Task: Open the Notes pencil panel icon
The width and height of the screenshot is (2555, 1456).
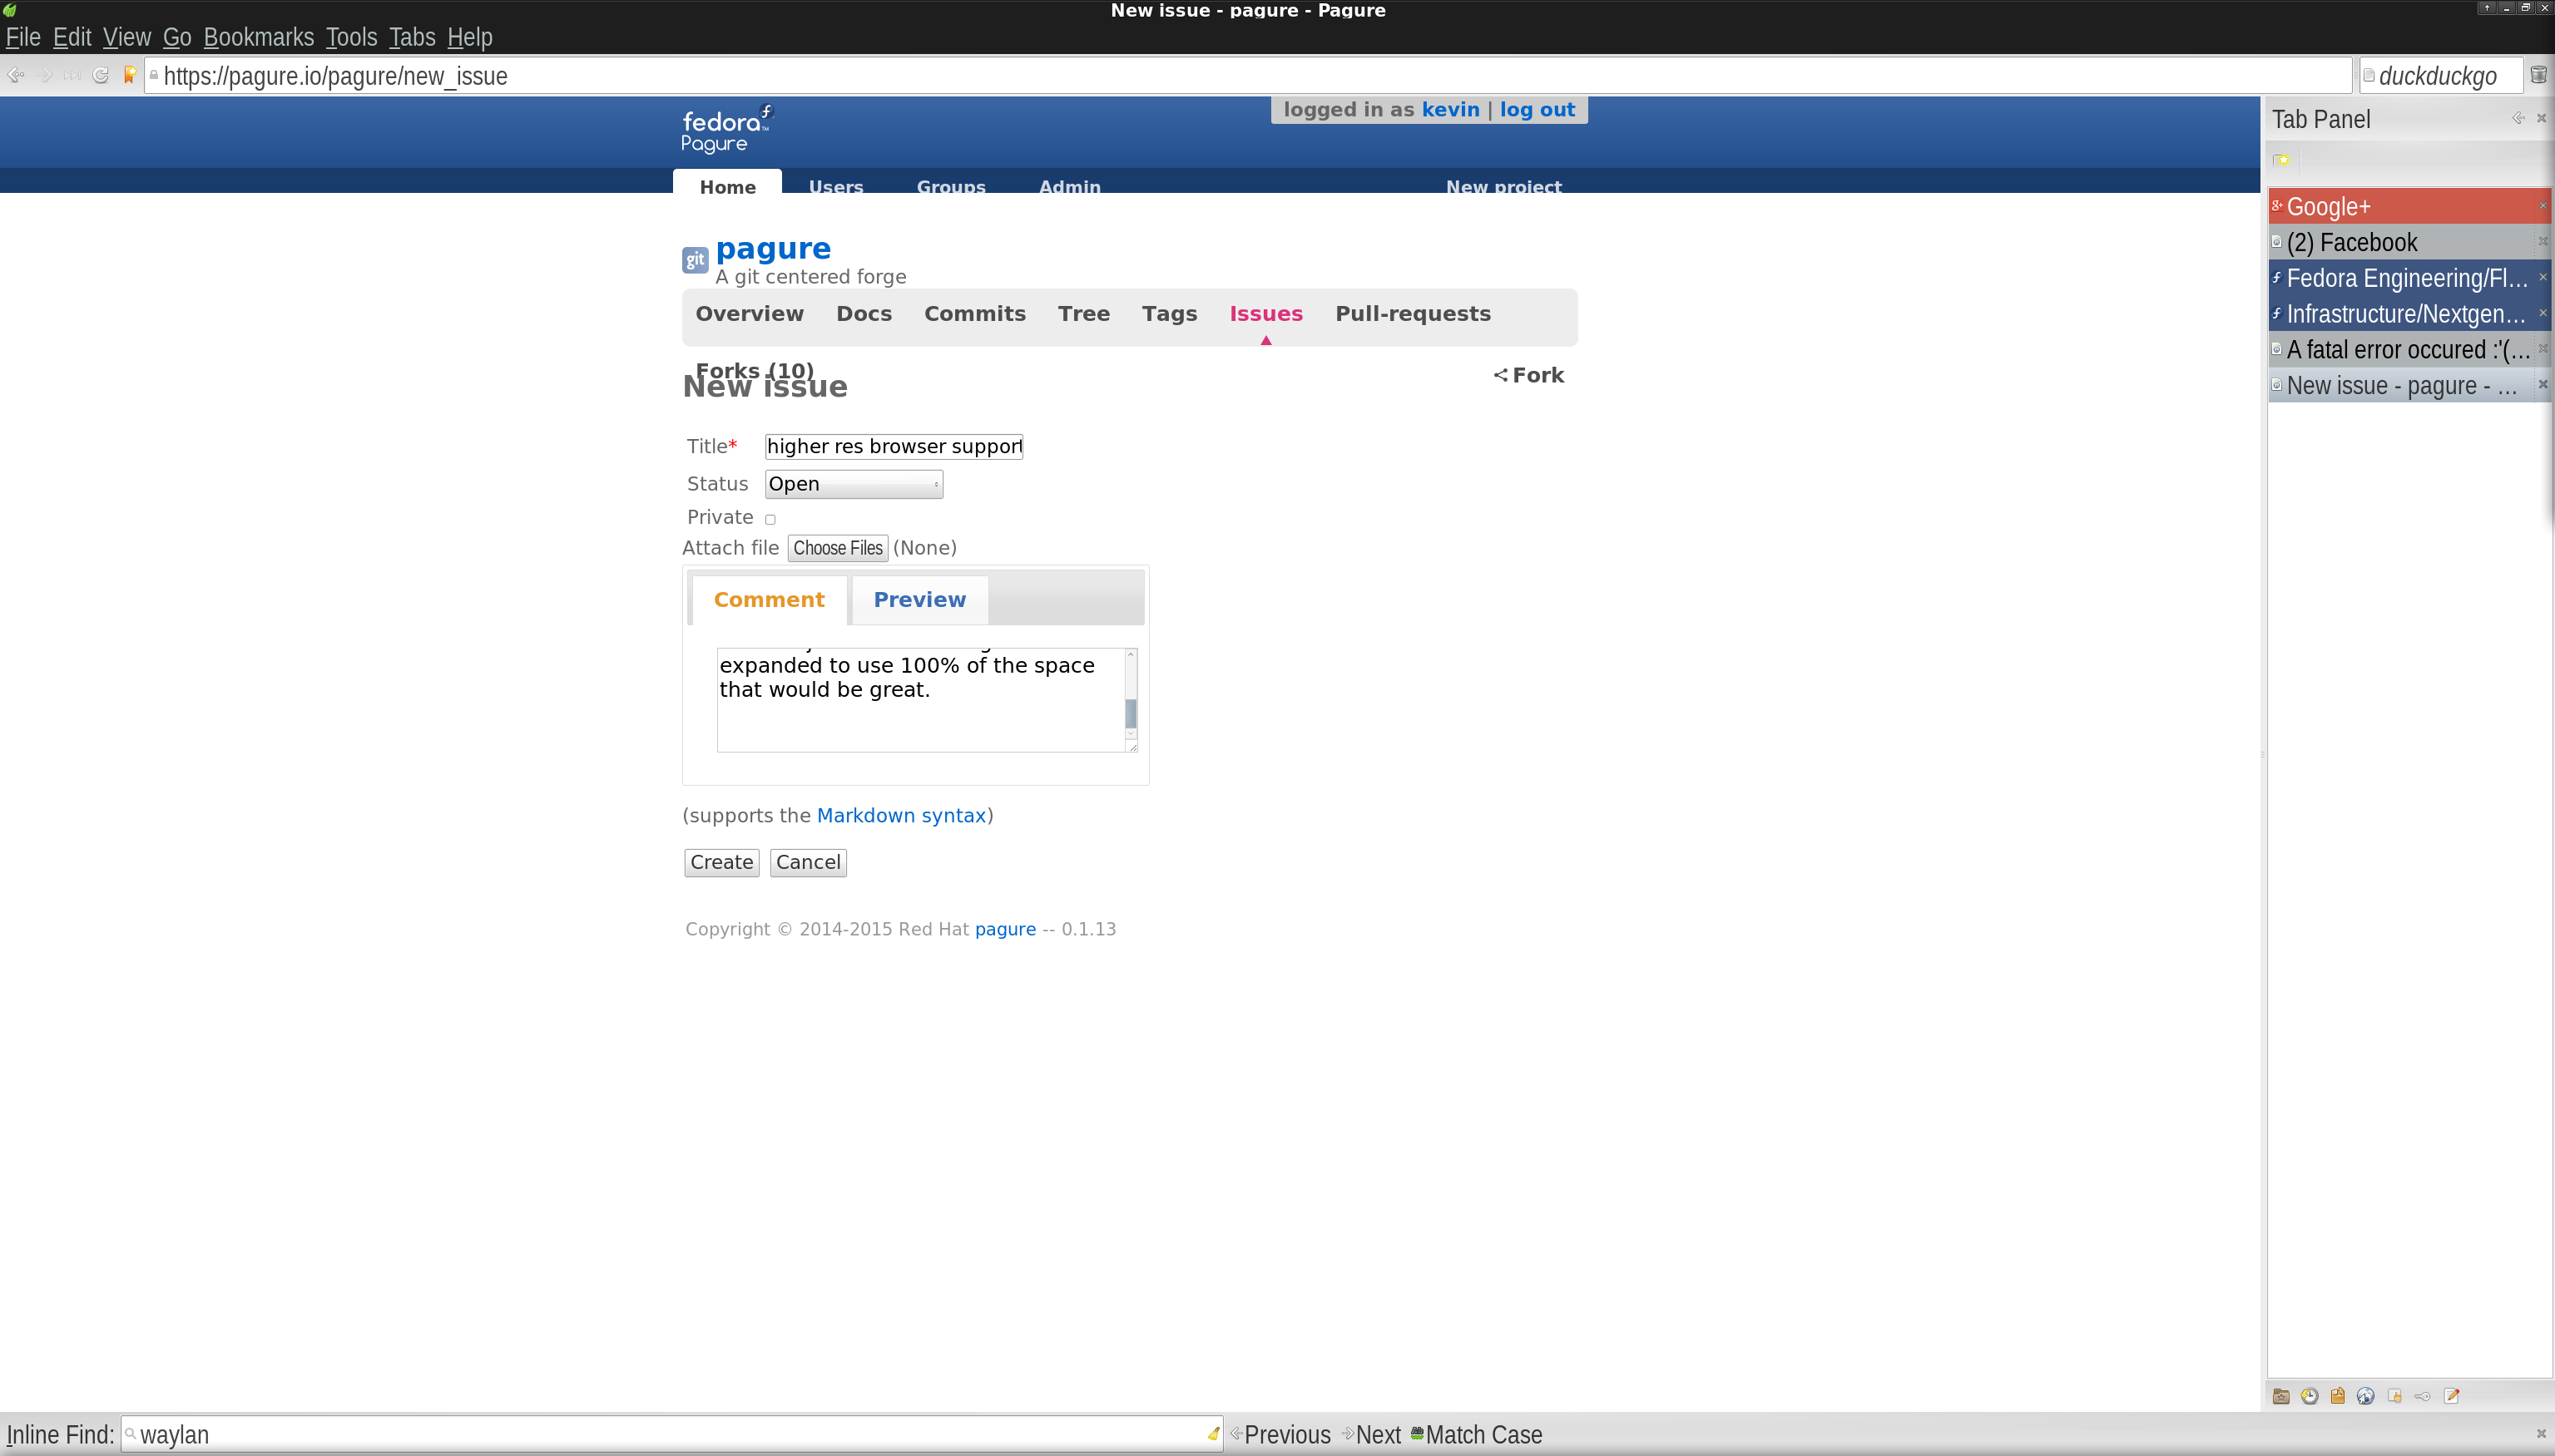Action: pos(2451,1396)
